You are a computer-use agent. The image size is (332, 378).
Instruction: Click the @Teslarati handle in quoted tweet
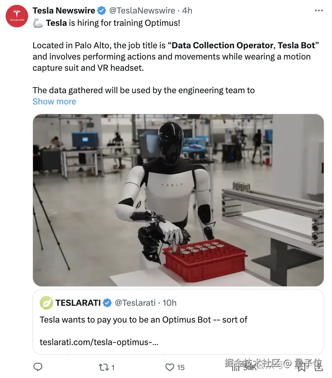pyautogui.click(x=135, y=303)
